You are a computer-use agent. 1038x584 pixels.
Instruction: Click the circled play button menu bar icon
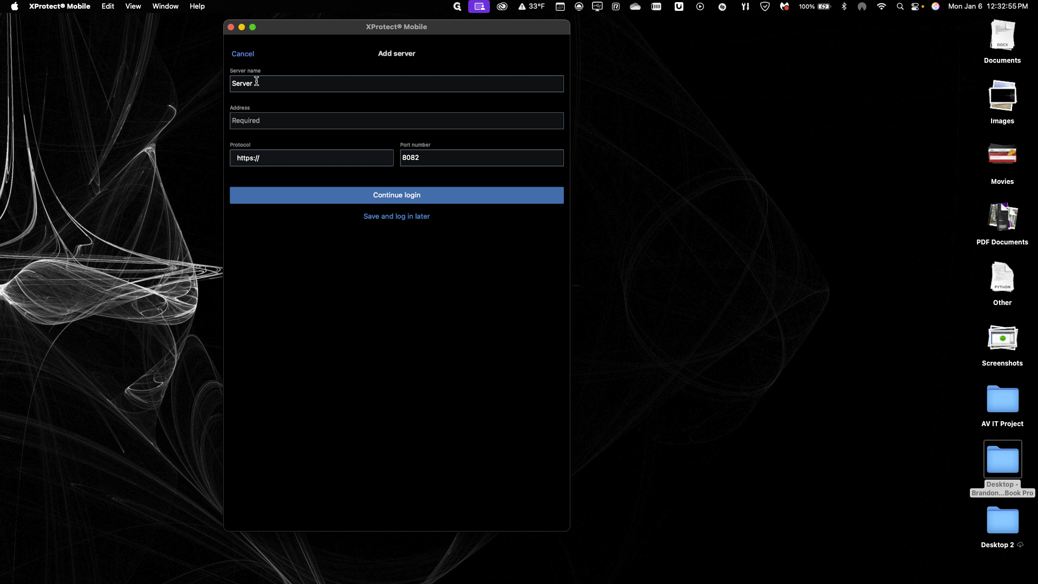(x=700, y=6)
